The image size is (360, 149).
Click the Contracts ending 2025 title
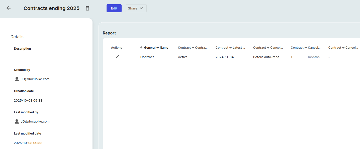[x=51, y=8]
